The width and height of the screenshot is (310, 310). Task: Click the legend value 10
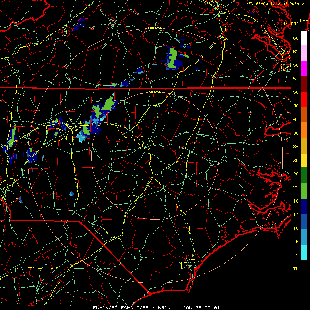click(x=296, y=228)
